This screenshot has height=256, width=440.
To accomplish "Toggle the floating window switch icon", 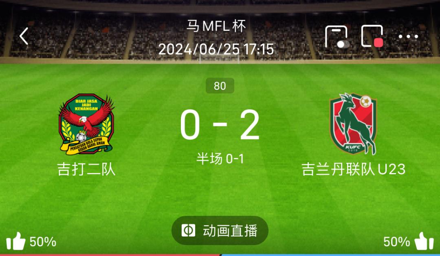I will point(337,37).
